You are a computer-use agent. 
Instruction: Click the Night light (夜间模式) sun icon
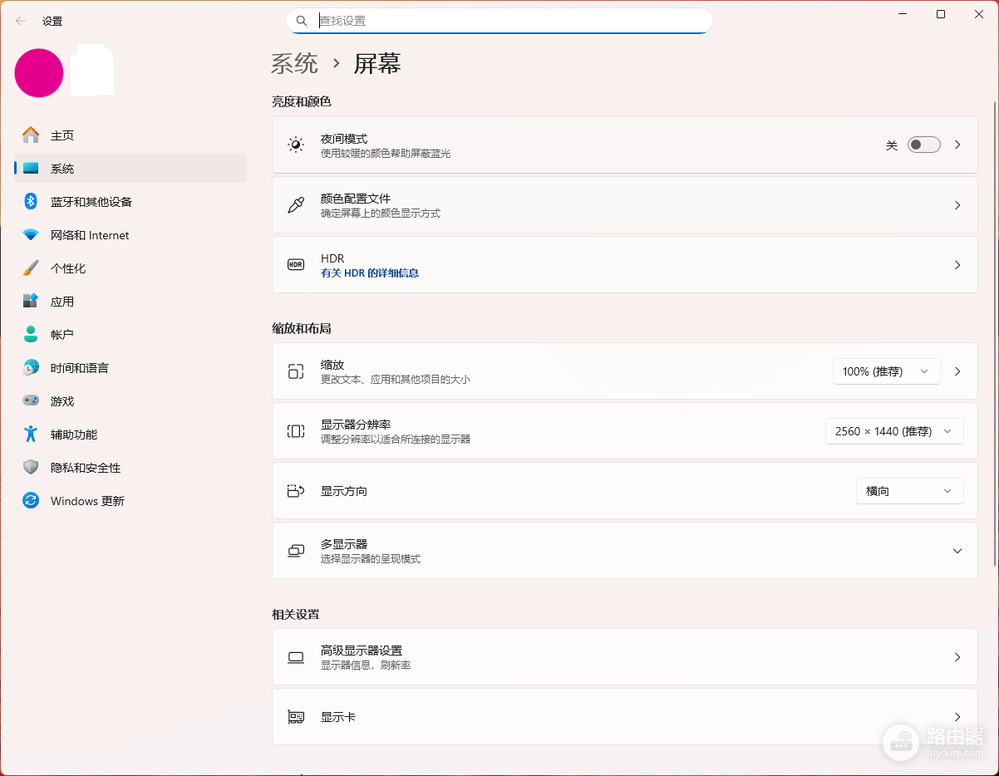[x=296, y=145]
